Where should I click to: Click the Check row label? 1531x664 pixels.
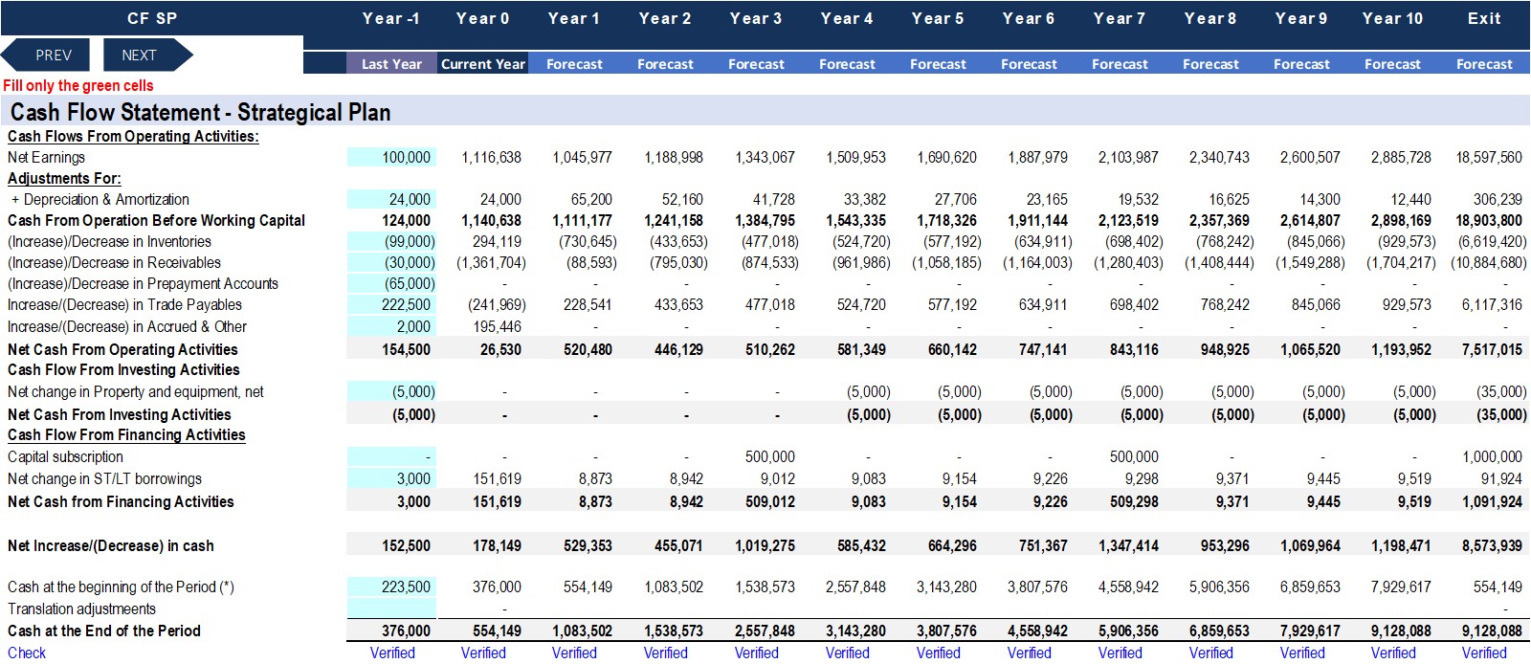[x=27, y=653]
